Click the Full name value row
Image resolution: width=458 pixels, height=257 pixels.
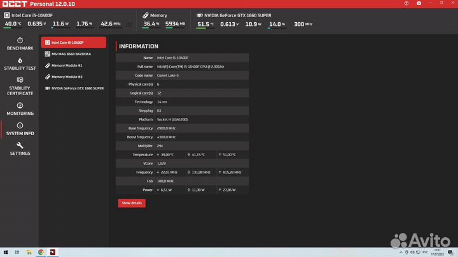tap(183, 67)
